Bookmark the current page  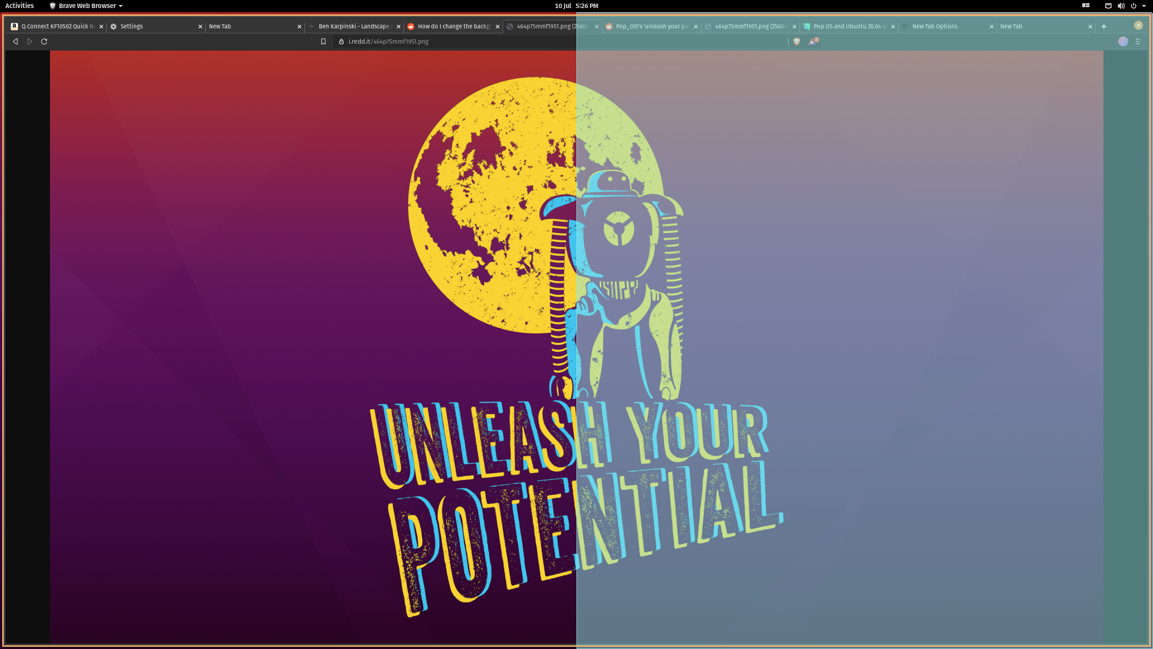click(x=323, y=41)
